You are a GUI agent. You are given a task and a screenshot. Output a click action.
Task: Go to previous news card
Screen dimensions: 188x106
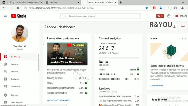point(179,39)
